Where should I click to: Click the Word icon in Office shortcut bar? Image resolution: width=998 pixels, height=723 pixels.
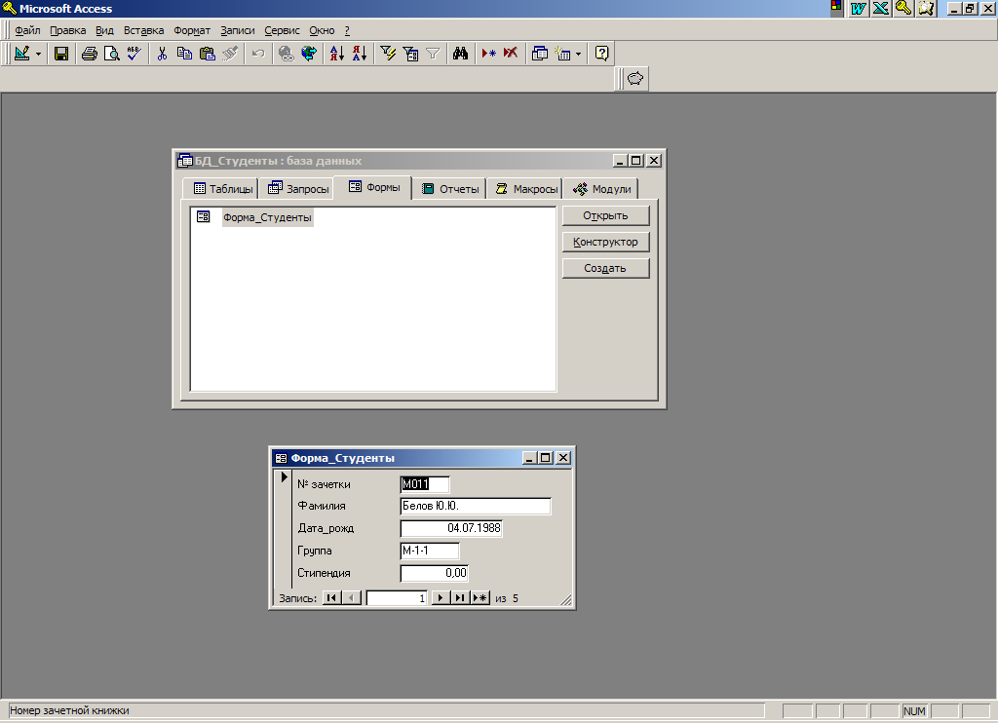[x=858, y=8]
